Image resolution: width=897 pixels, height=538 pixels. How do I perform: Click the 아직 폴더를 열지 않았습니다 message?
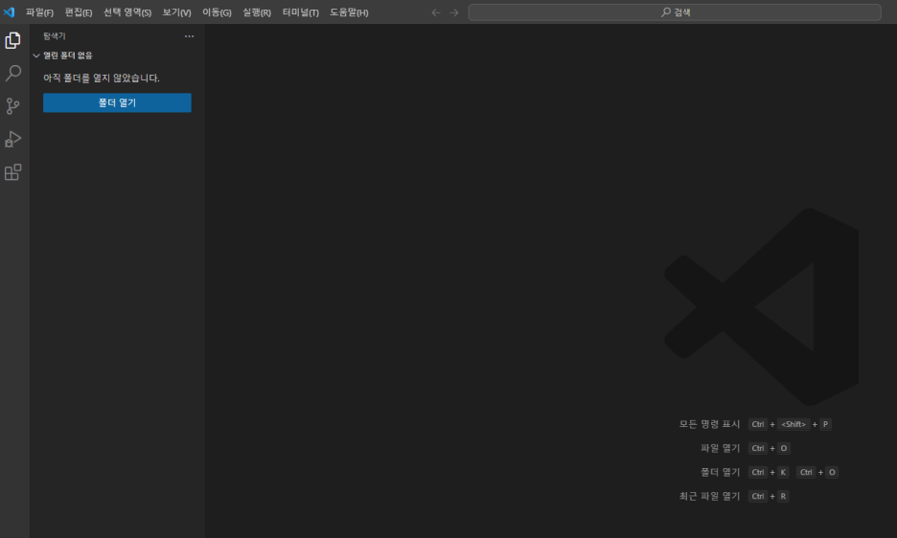tap(102, 78)
